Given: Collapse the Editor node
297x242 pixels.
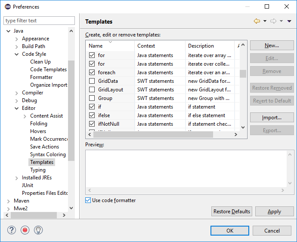Looking at the screenshot, I should (17, 109).
